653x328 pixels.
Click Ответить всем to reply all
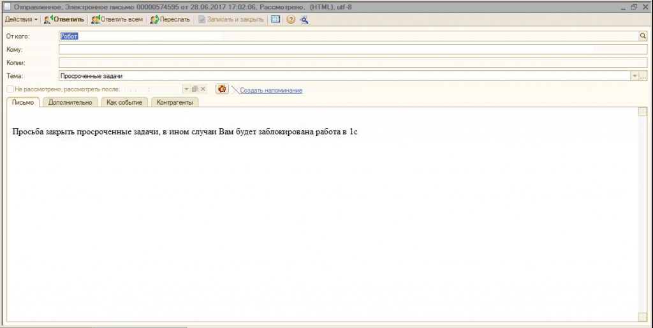pyautogui.click(x=117, y=20)
